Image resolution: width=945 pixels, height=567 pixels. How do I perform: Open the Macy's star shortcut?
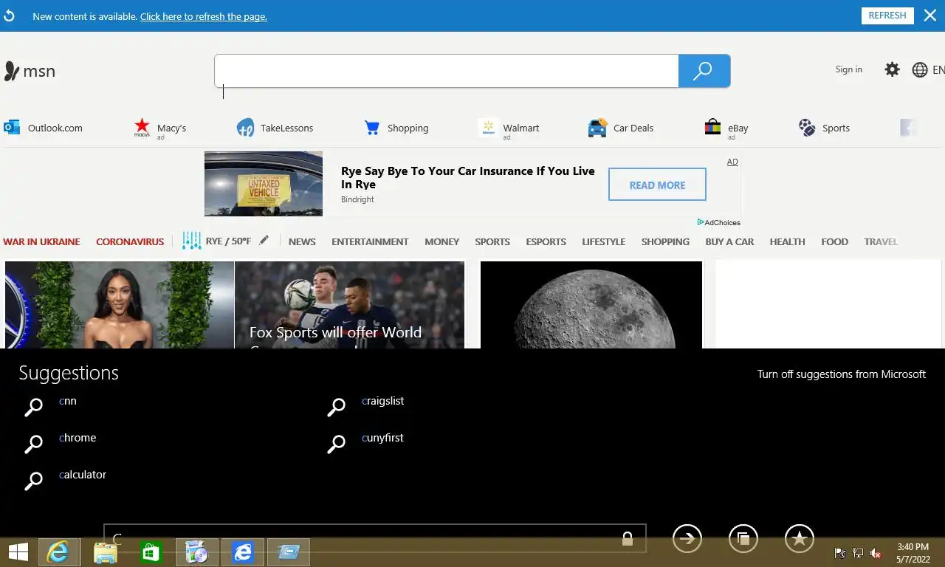pos(142,128)
